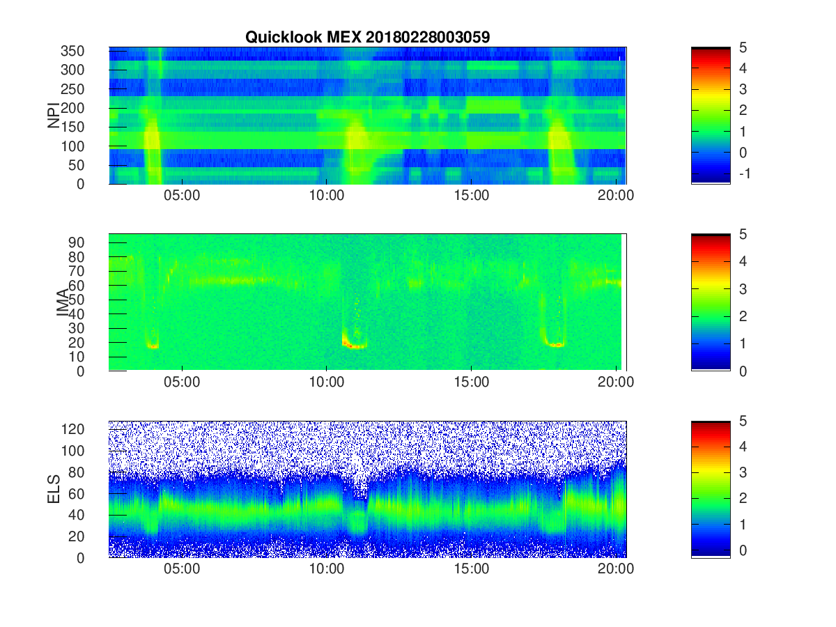This screenshot has width=836, height=627.
Task: Click NPI panel's 10:00 time tick
Action: (327, 195)
